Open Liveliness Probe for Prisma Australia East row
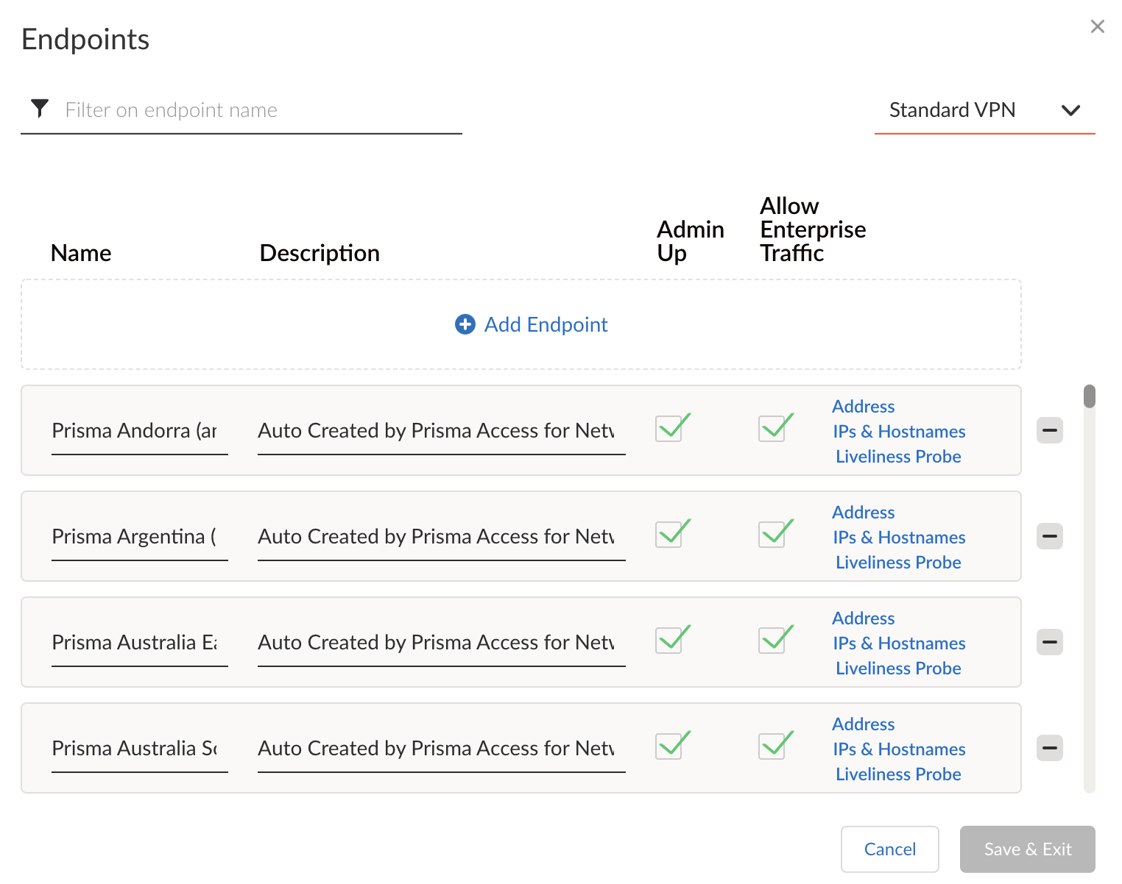Screen dimensions: 1122x884 [898, 669]
